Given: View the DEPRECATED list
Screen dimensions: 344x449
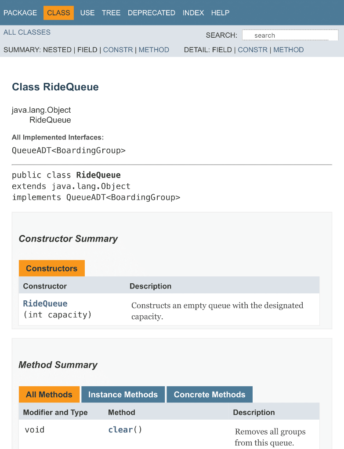Looking at the screenshot, I should [152, 13].
